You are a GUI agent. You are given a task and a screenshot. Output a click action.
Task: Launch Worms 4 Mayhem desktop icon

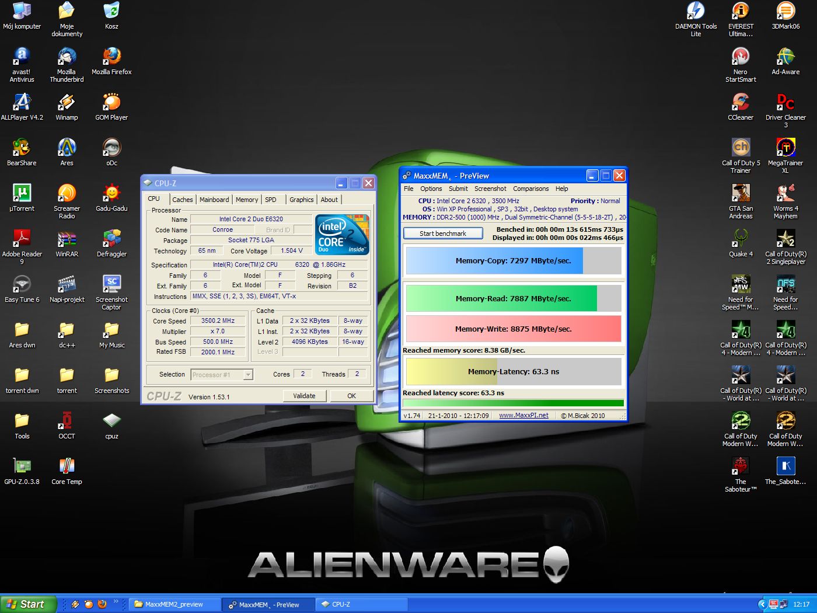pos(785,201)
